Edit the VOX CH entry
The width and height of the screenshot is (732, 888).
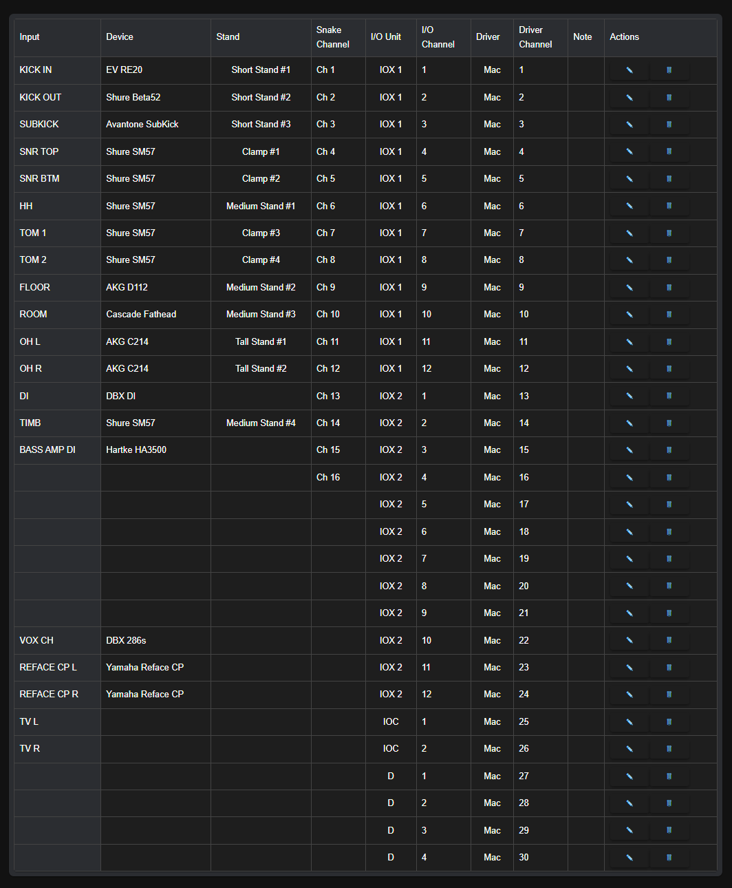coord(628,640)
